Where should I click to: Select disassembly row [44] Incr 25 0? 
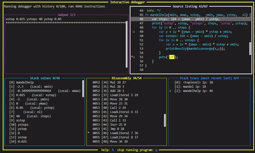(109, 125)
